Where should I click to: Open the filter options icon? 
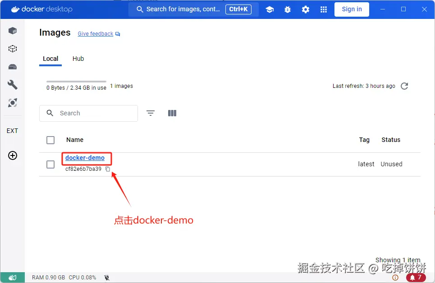(151, 113)
